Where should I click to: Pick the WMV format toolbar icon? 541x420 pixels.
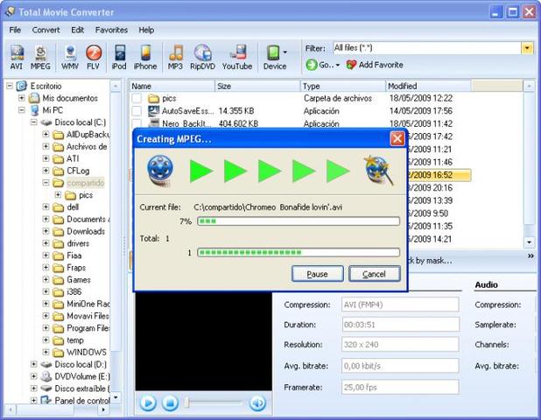[70, 57]
